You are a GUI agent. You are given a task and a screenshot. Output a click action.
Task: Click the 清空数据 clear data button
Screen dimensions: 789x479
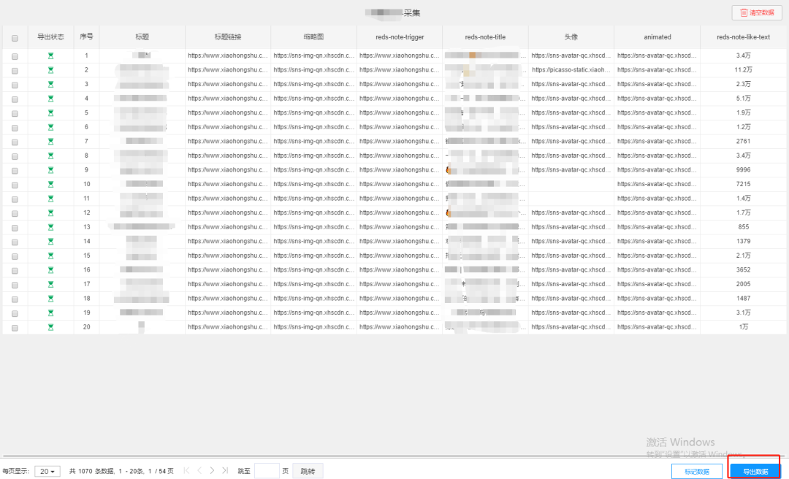coord(757,12)
